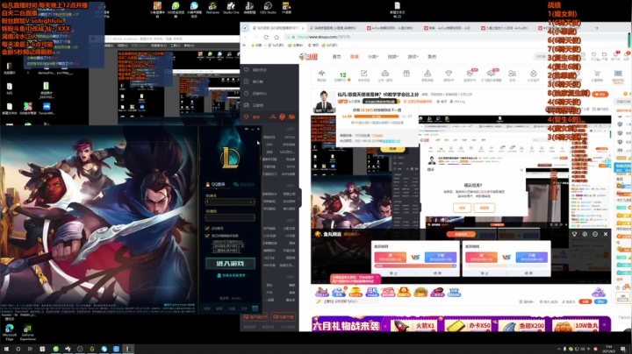Click the QQ password field in League login
The image size is (632, 354).
230,217
